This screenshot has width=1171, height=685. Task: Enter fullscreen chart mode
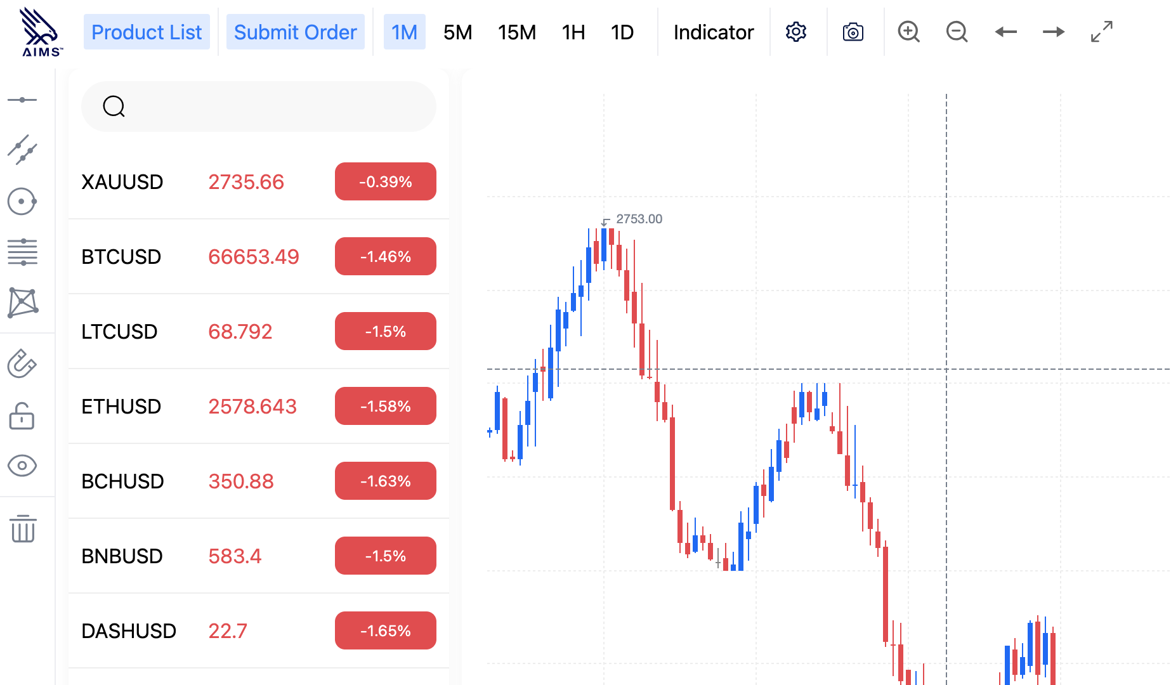(1101, 32)
